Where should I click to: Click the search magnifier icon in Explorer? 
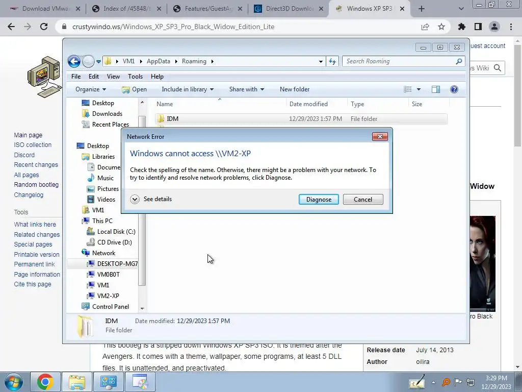click(459, 61)
